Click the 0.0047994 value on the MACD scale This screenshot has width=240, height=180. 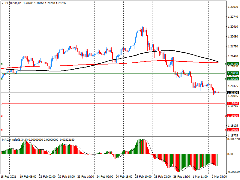234,139
